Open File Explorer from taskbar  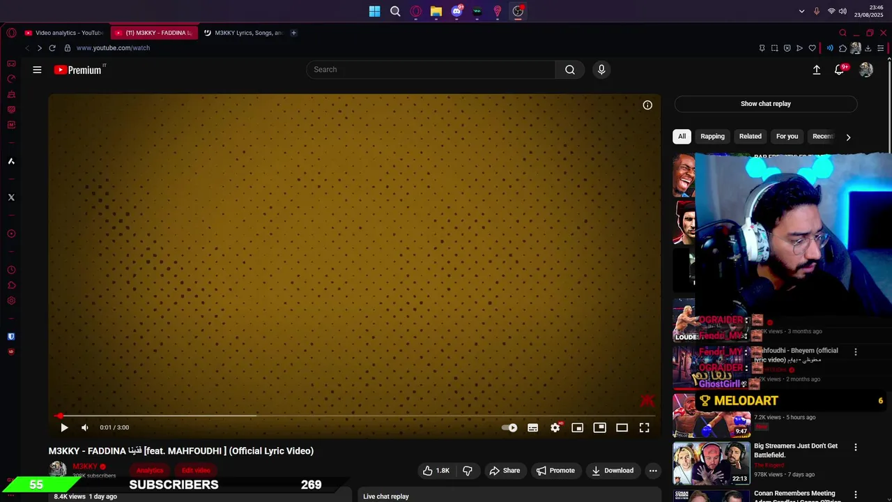[436, 11]
